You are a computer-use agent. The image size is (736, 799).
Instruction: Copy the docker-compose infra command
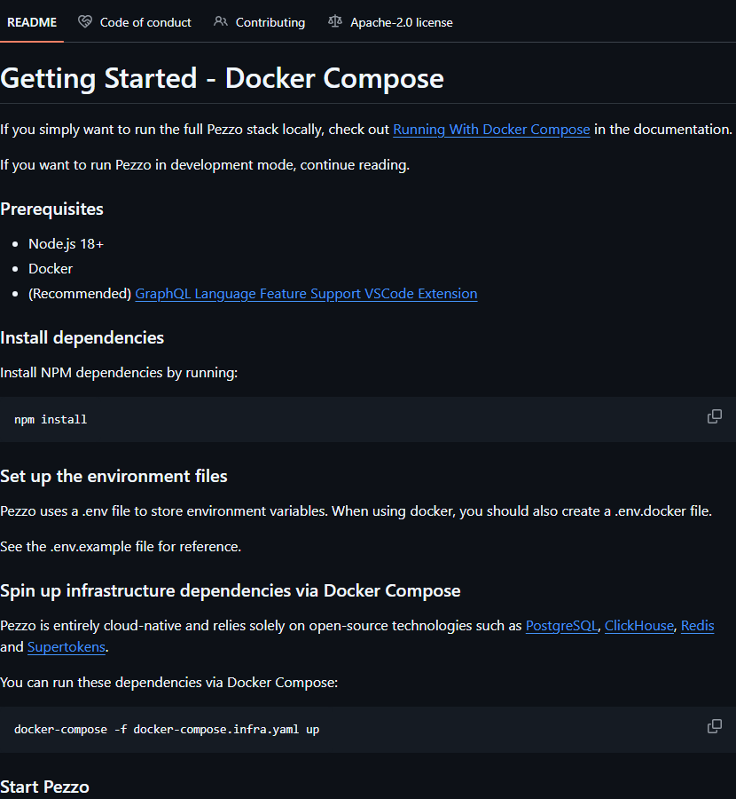tap(714, 726)
